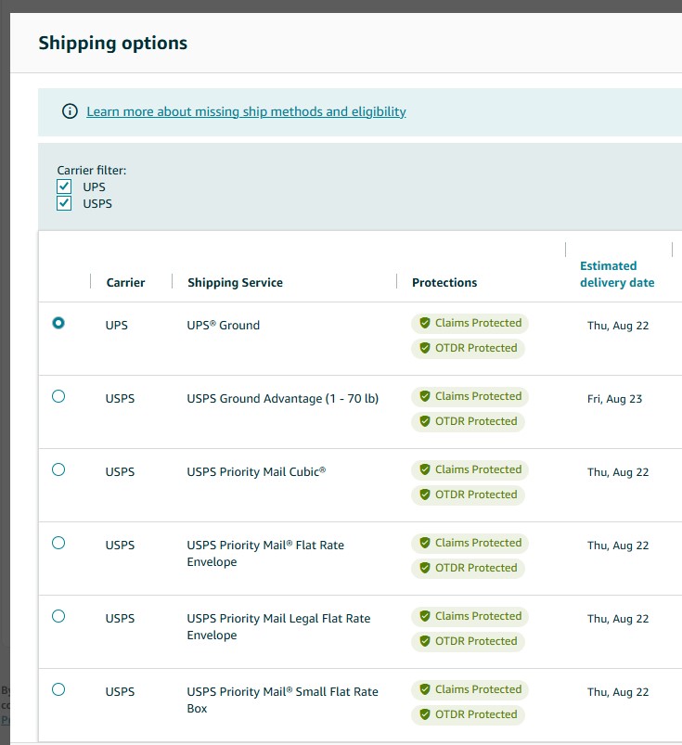Select the UPS Ground radio button
This screenshot has height=745, width=682.
(x=58, y=323)
